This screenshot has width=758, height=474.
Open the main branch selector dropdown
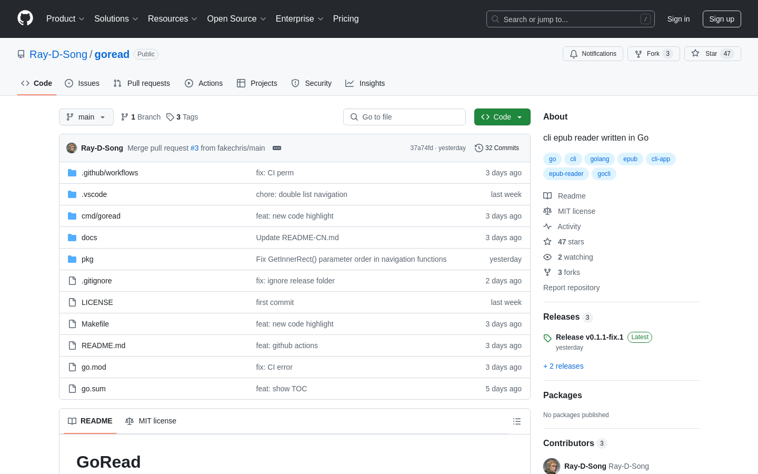click(x=86, y=117)
